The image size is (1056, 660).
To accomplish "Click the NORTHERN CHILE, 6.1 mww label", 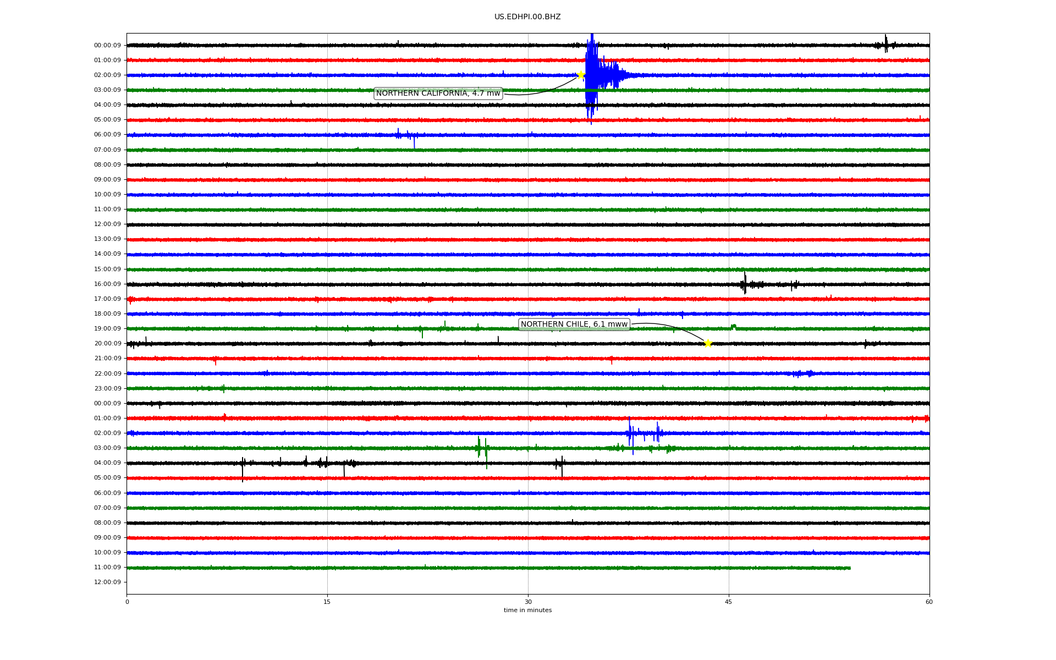I will coord(574,324).
